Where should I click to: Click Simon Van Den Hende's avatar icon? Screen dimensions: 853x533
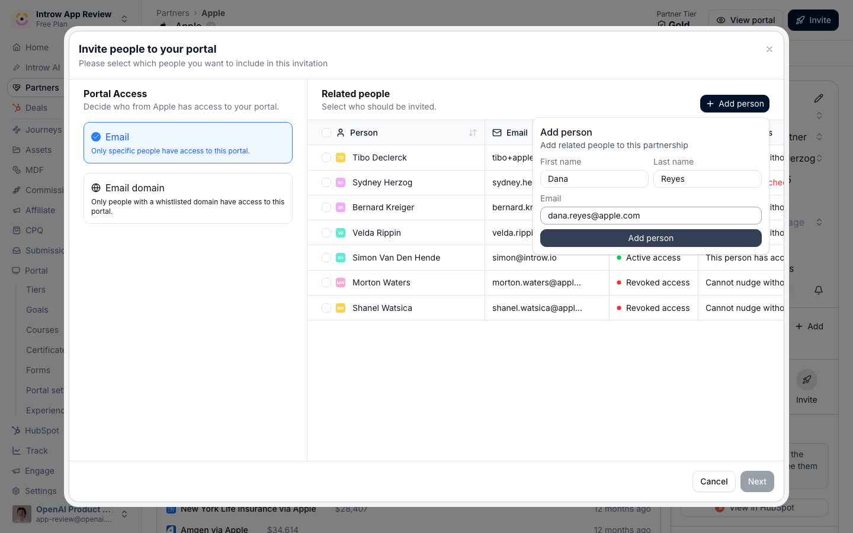pos(341,258)
